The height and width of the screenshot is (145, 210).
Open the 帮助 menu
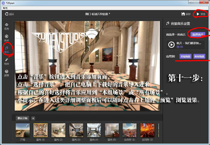5,8
